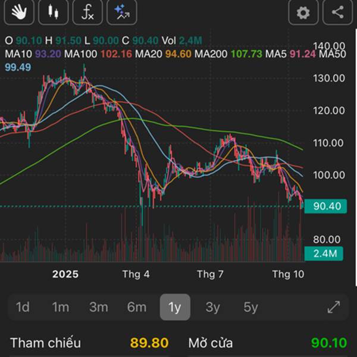Click the Tham chiếu value 89.80
This screenshot has height=357, width=357.
tap(149, 343)
